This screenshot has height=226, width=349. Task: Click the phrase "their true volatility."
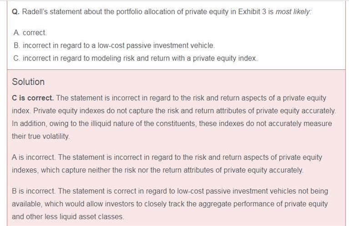pyautogui.click(x=42, y=136)
